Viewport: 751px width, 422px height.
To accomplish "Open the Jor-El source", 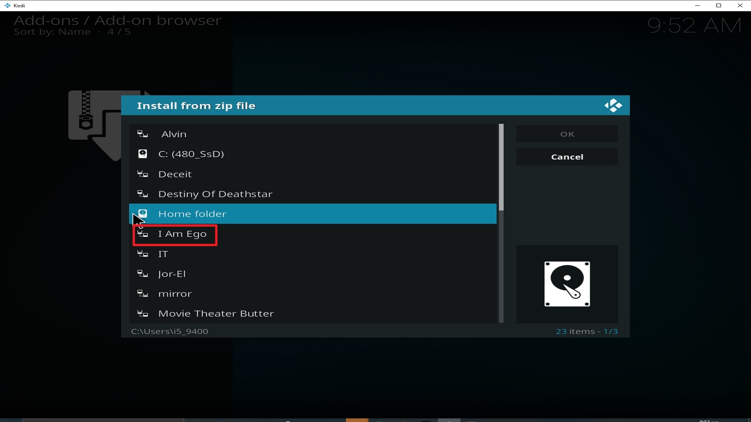I will [x=313, y=274].
